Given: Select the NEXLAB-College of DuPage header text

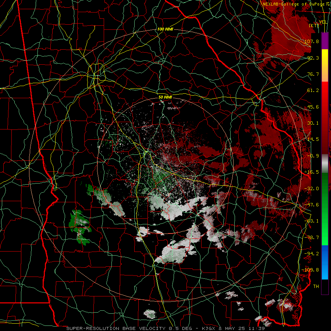Looking at the screenshot, I should click(293, 4).
